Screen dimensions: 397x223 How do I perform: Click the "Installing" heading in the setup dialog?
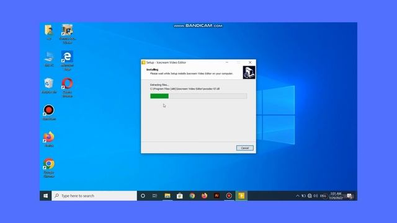pyautogui.click(x=152, y=69)
